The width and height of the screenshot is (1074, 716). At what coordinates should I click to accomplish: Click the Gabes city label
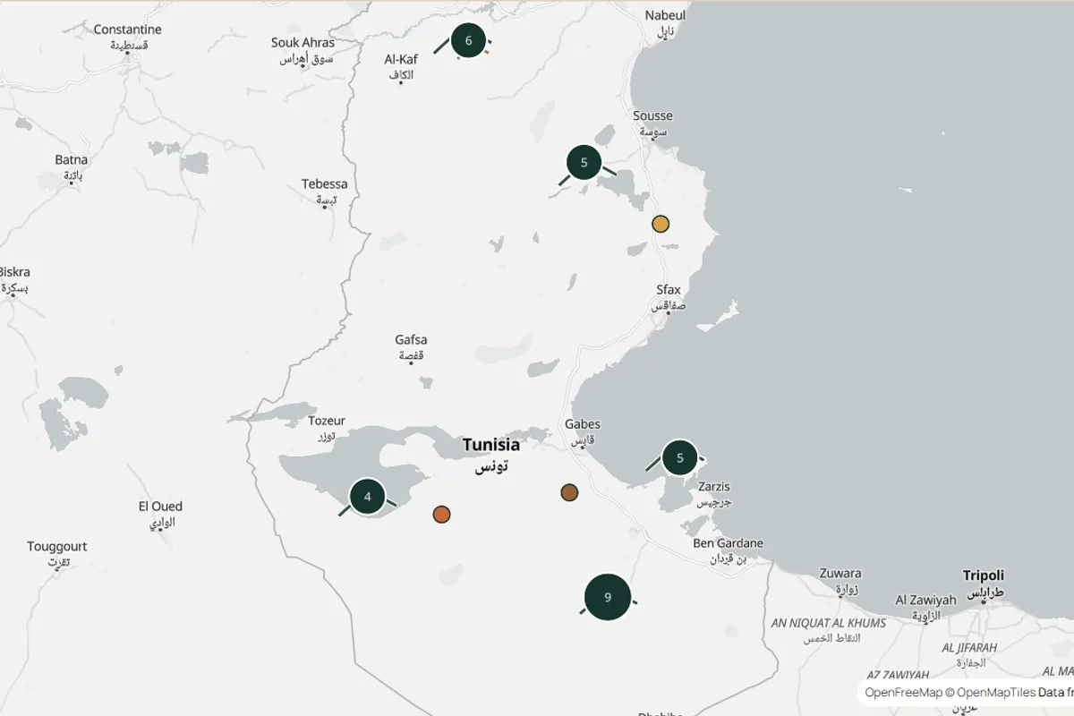pos(583,431)
